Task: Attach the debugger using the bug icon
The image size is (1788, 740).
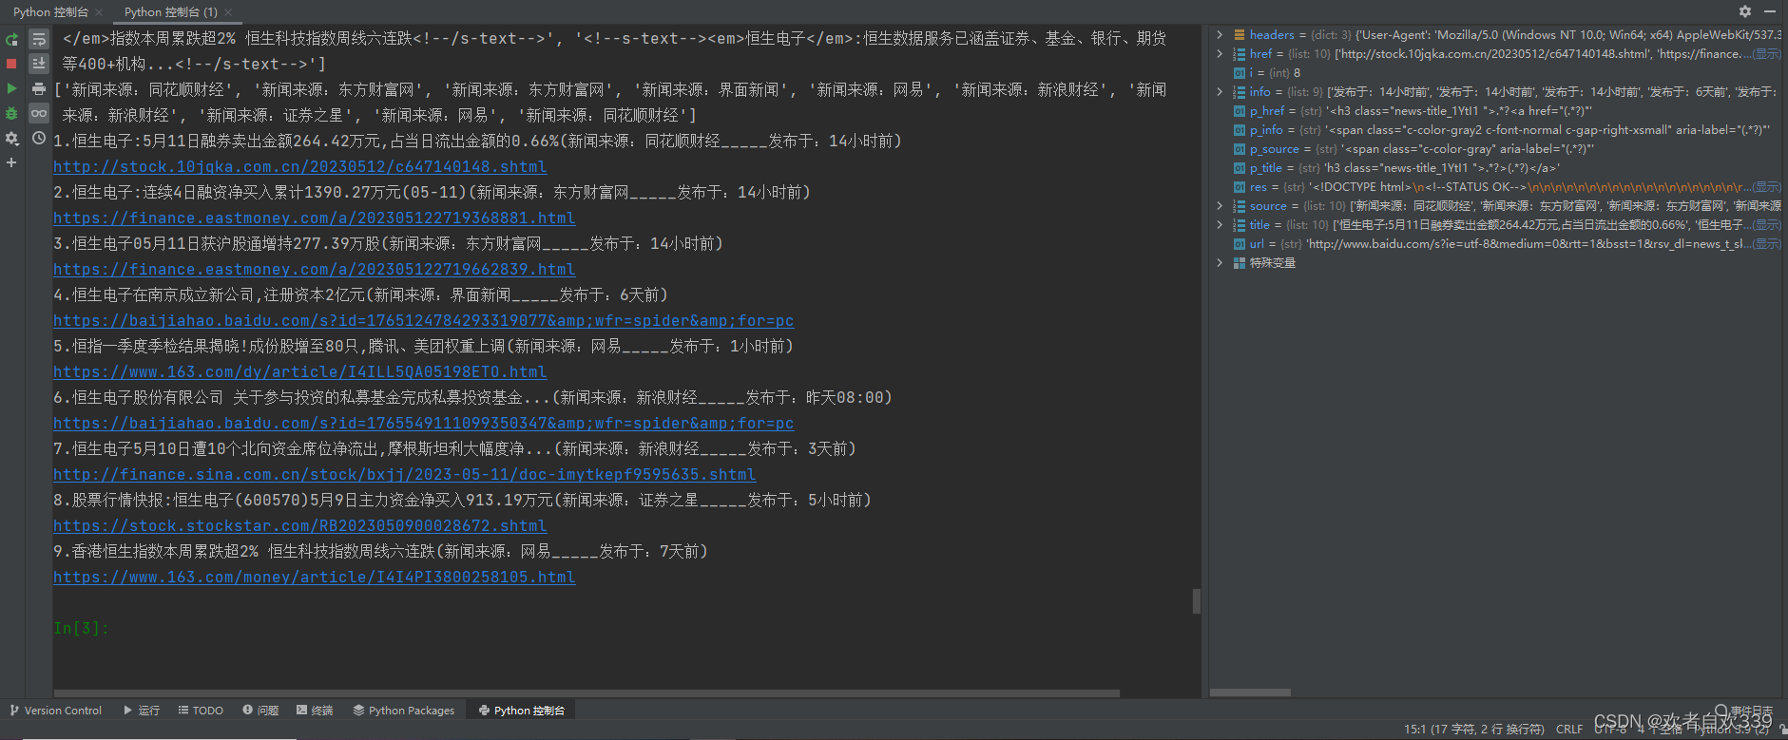Action: coord(11,113)
